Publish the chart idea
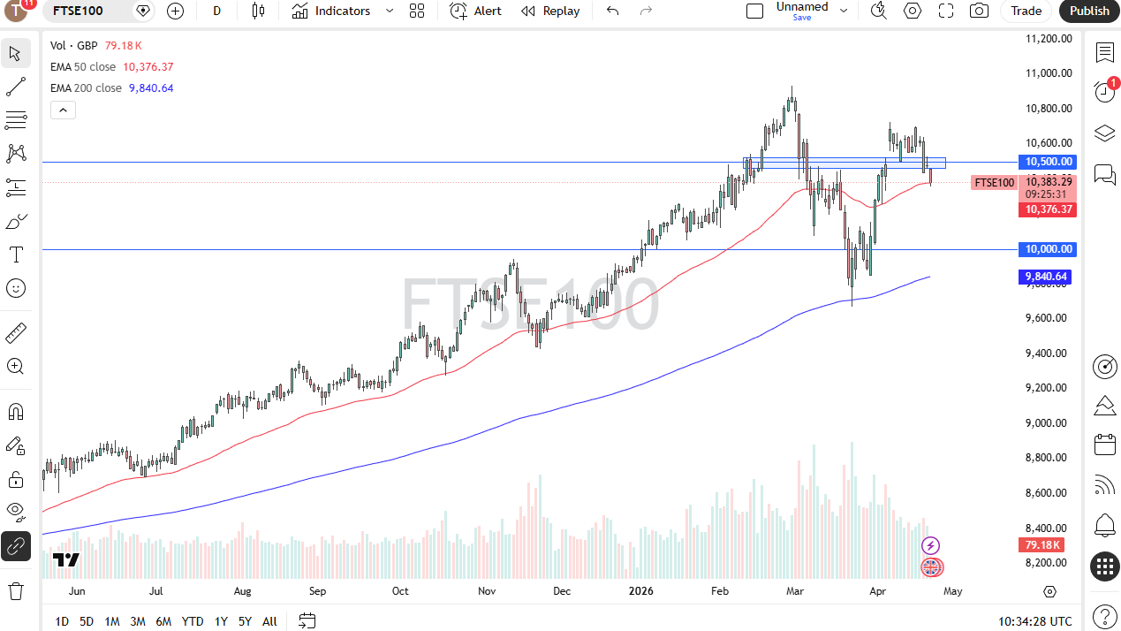The width and height of the screenshot is (1121, 631). point(1089,11)
